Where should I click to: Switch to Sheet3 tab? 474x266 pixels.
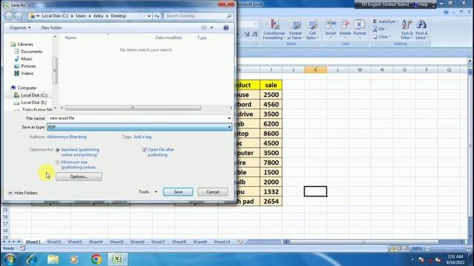coord(75,242)
